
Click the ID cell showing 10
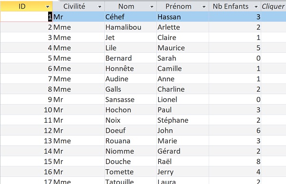pos(26,110)
